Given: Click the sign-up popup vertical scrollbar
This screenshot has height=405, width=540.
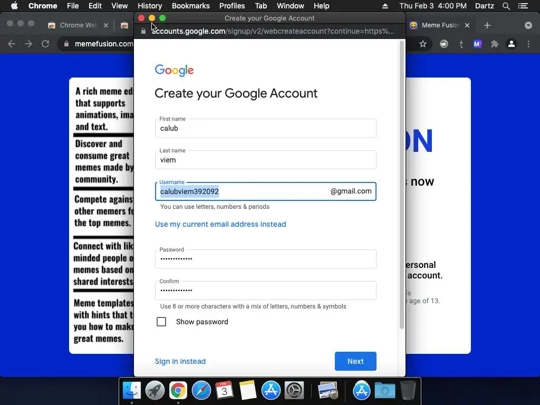Looking at the screenshot, I should (x=401, y=185).
